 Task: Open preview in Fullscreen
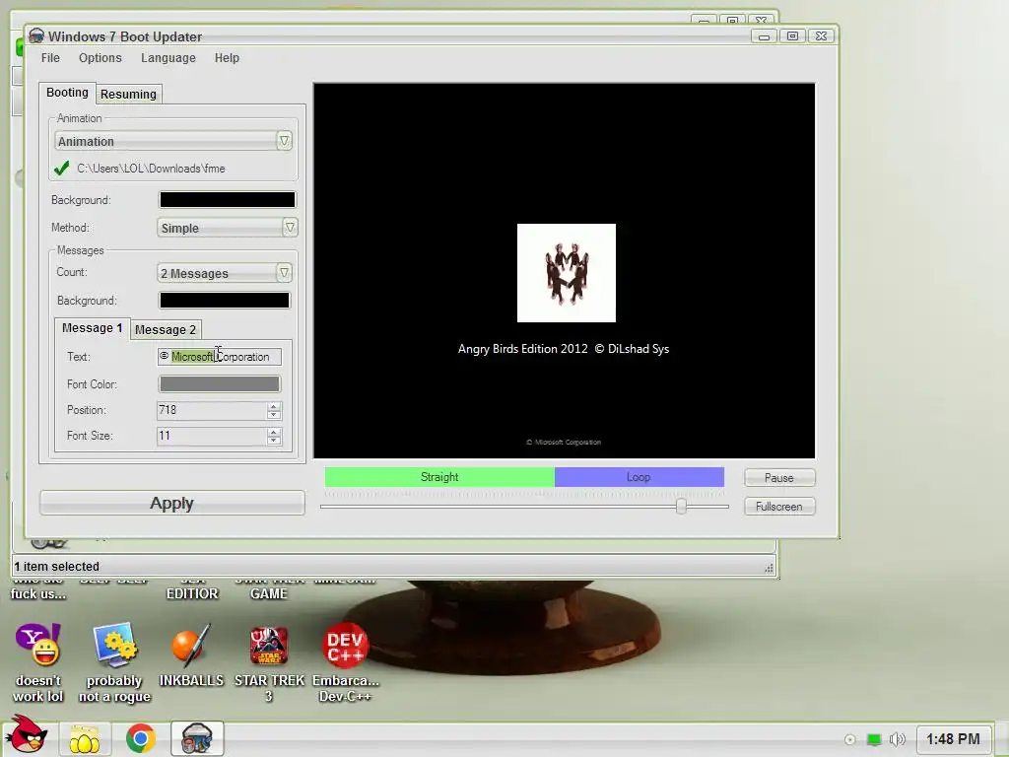coord(779,507)
